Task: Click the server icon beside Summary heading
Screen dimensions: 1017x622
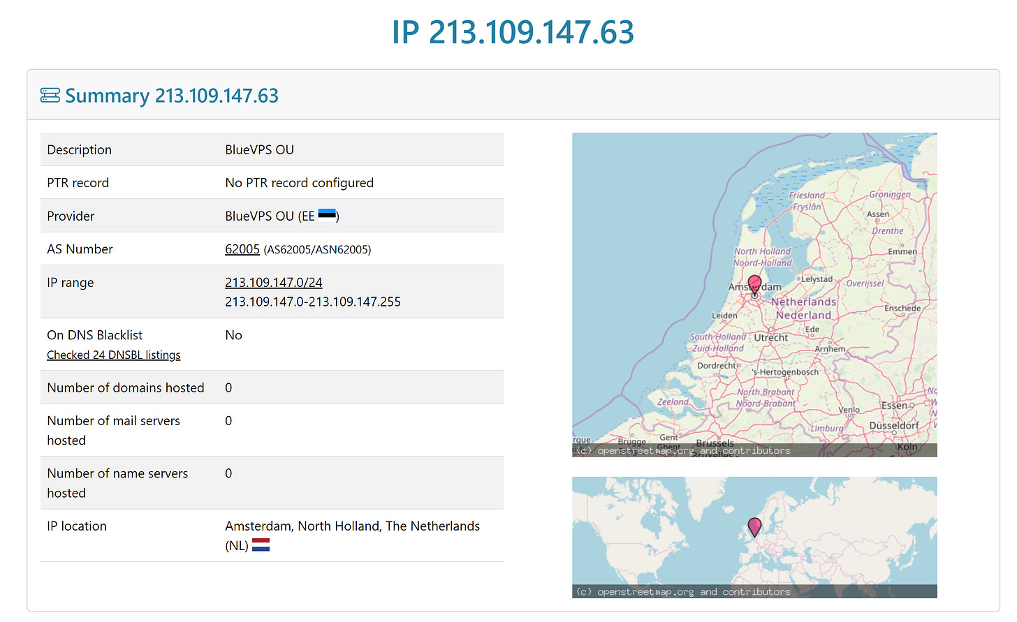Action: [x=50, y=96]
